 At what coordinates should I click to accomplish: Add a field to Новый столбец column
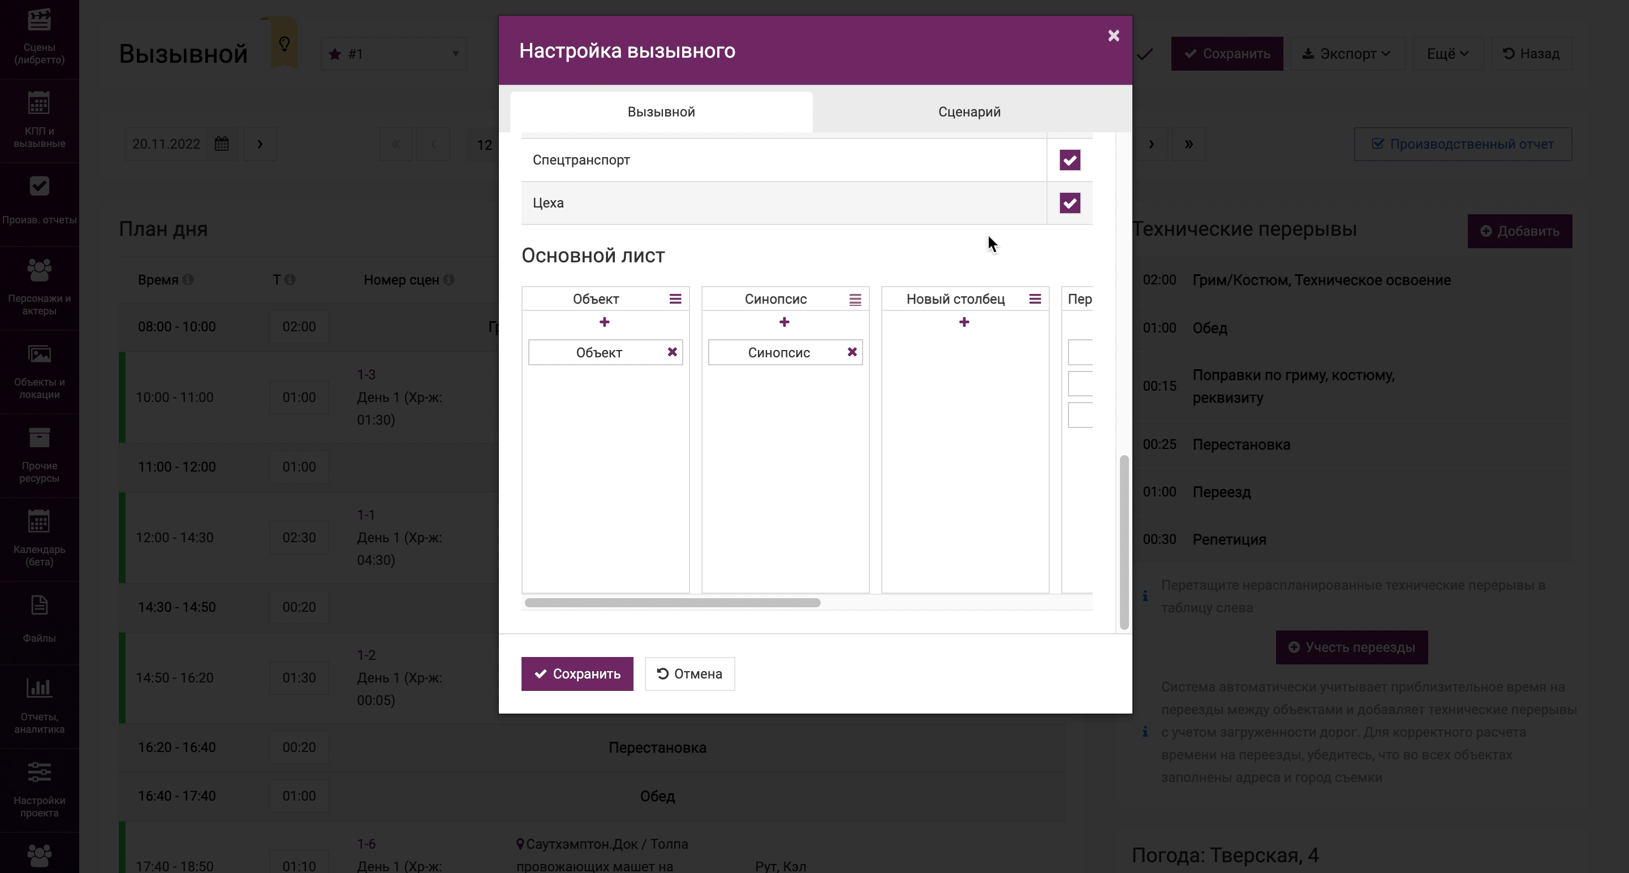964,322
